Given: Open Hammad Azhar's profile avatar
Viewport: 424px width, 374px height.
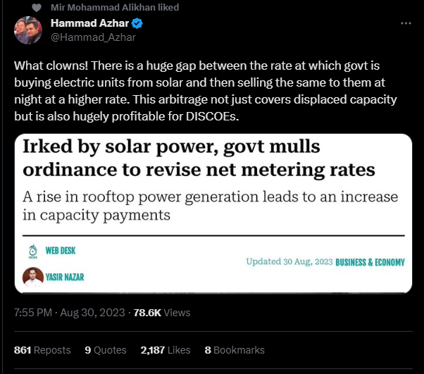Looking at the screenshot, I should [x=28, y=30].
